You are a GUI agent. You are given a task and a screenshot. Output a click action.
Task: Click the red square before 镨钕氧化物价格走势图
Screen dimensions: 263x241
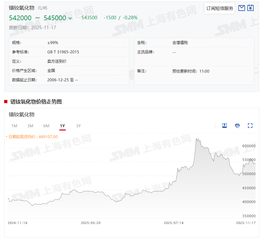6,102
